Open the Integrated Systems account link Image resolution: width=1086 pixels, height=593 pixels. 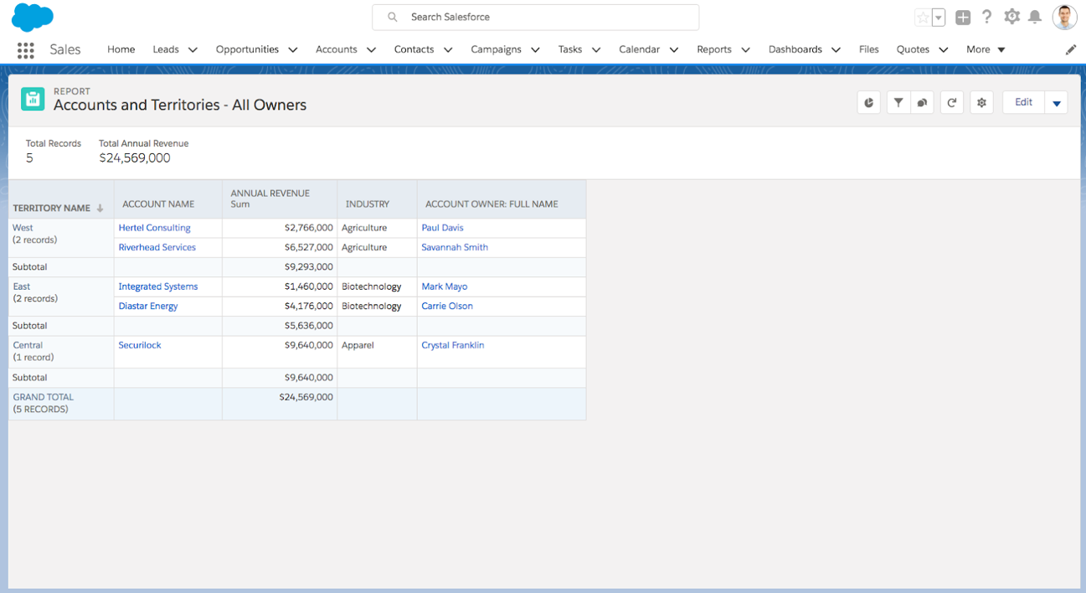158,286
